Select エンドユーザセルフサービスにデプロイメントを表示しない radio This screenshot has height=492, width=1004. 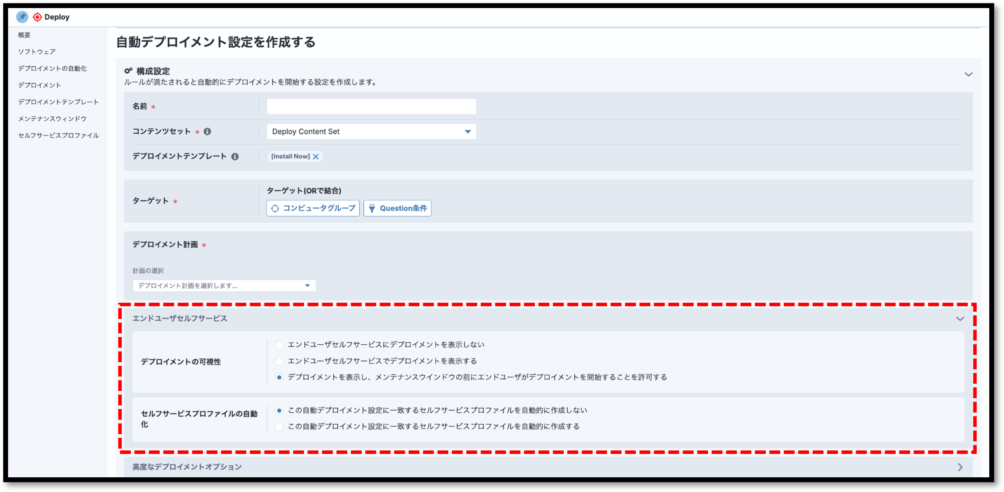click(x=279, y=345)
